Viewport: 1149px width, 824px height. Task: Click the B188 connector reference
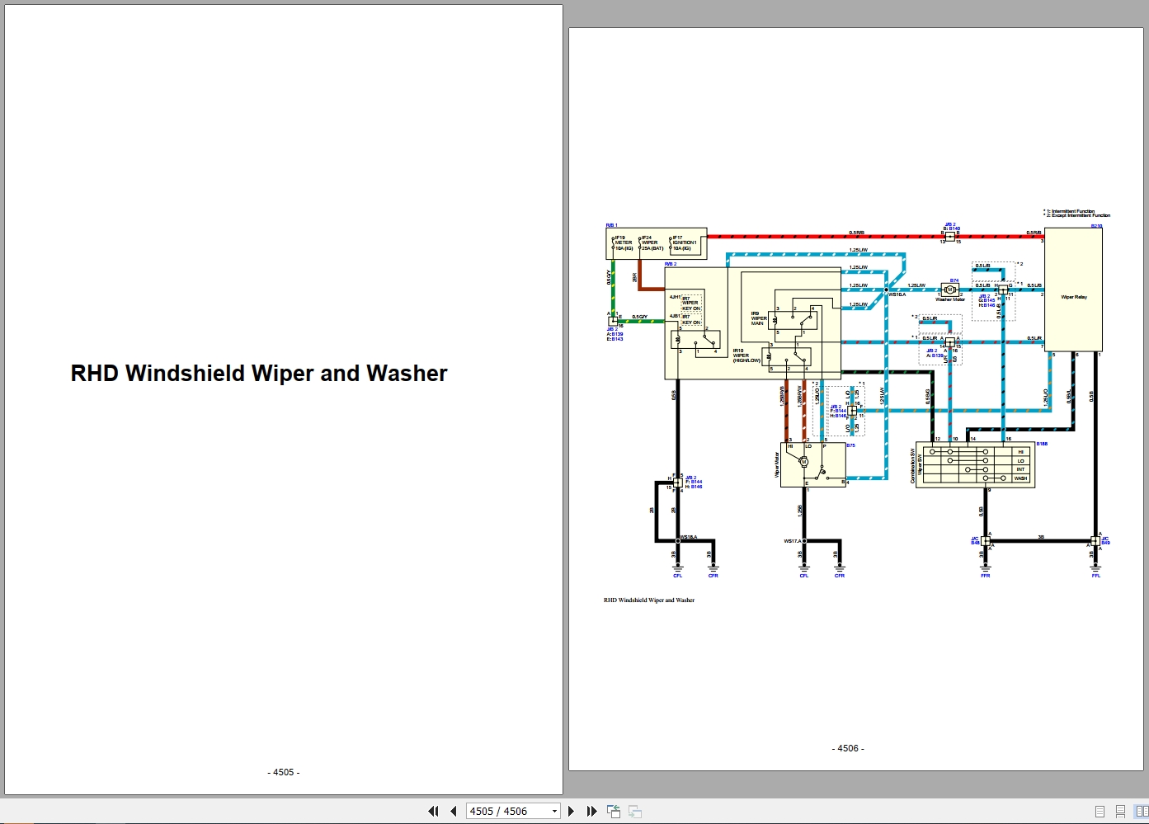pyautogui.click(x=1042, y=444)
